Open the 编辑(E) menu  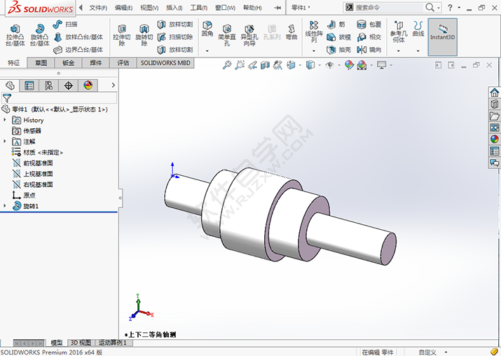point(123,8)
